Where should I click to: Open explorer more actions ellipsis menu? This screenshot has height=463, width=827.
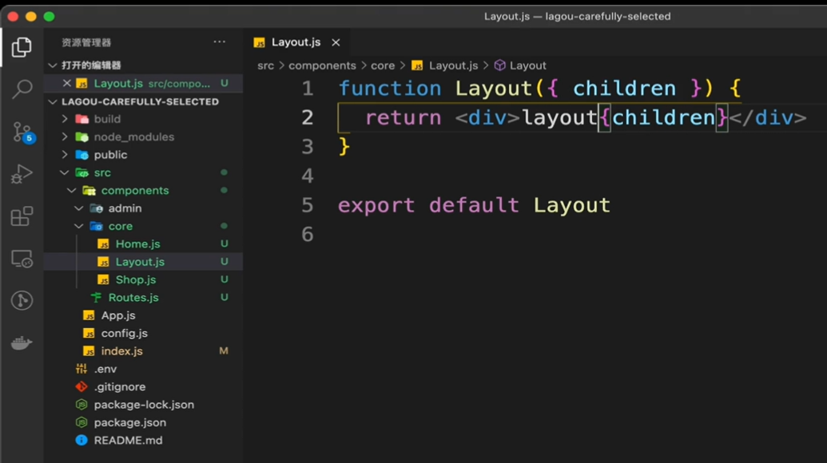[x=220, y=42]
